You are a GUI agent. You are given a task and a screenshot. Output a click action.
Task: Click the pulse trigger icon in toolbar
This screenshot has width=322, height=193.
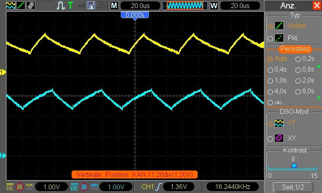(x=61, y=6)
